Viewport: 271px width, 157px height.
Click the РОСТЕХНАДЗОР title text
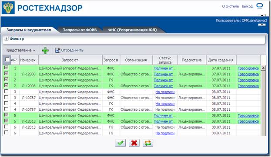pyautogui.click(x=50, y=8)
